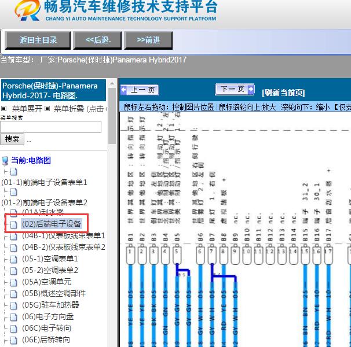
Task: Click connector pin 1 in diagram
Action: (130, 256)
